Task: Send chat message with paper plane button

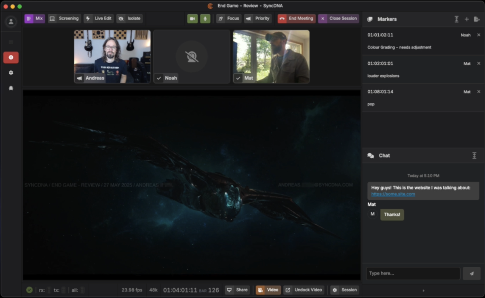Action: click(x=472, y=273)
